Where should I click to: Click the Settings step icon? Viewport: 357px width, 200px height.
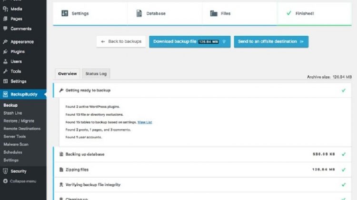[65, 13]
